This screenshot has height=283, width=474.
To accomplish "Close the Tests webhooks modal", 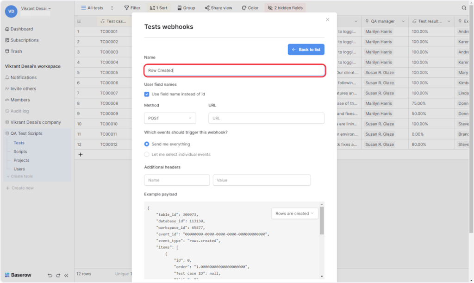I will (327, 19).
